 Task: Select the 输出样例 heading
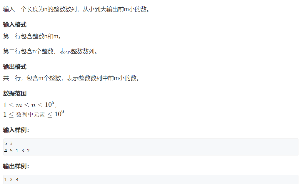(16, 166)
